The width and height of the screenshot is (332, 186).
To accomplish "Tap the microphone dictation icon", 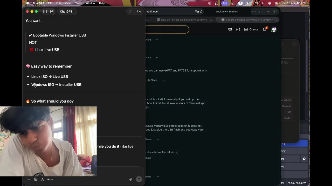I will [x=131, y=179].
